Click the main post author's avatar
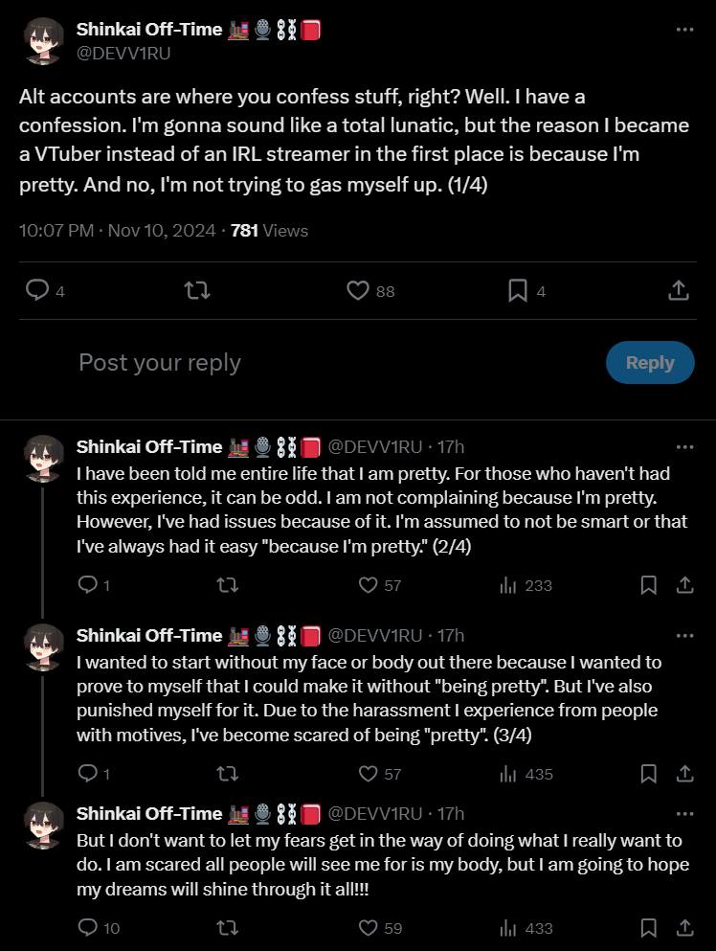The image size is (716, 951). tap(40, 40)
